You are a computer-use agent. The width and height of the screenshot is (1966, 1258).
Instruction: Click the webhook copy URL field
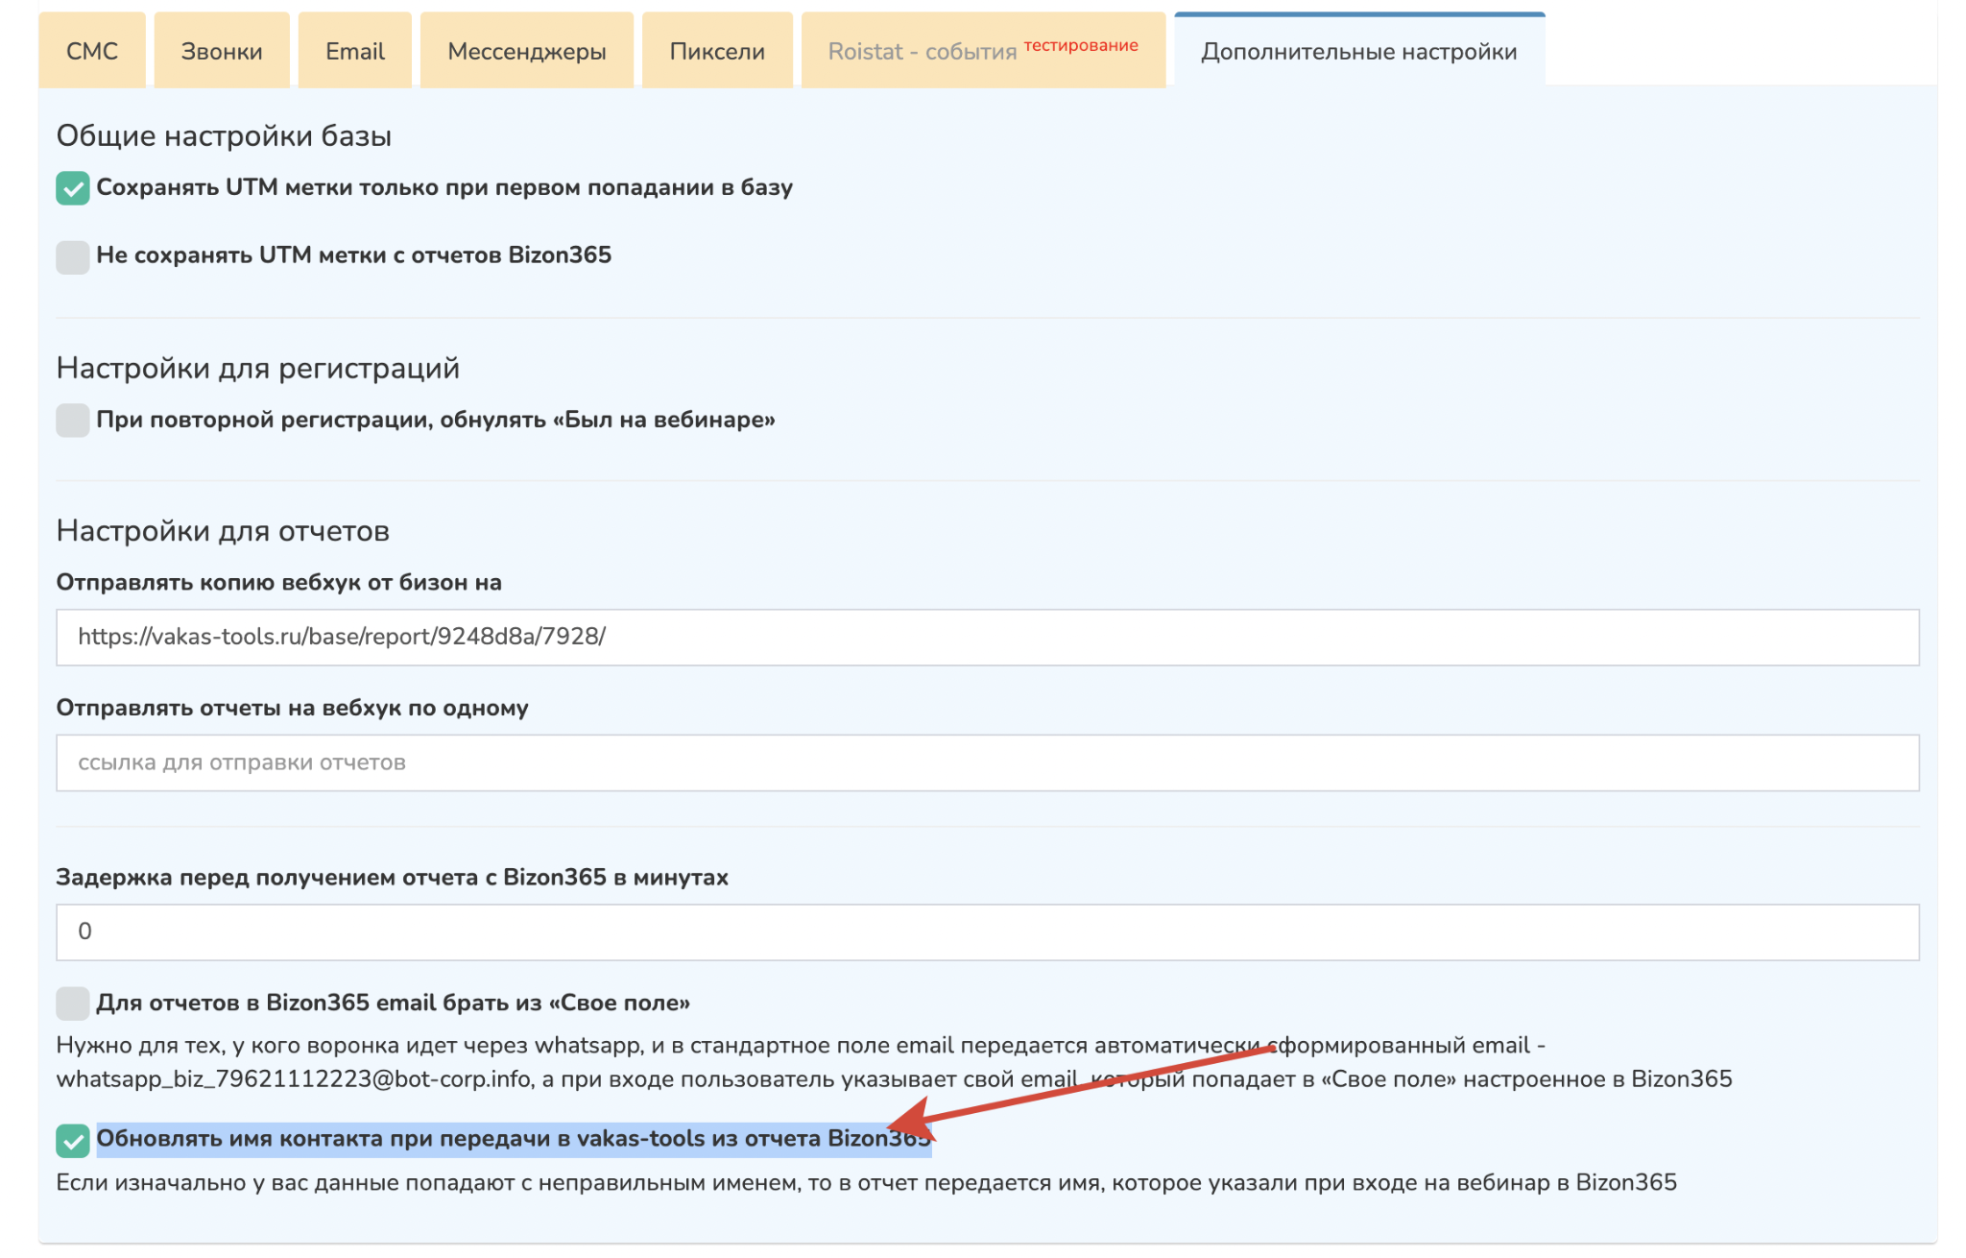pyautogui.click(x=987, y=637)
